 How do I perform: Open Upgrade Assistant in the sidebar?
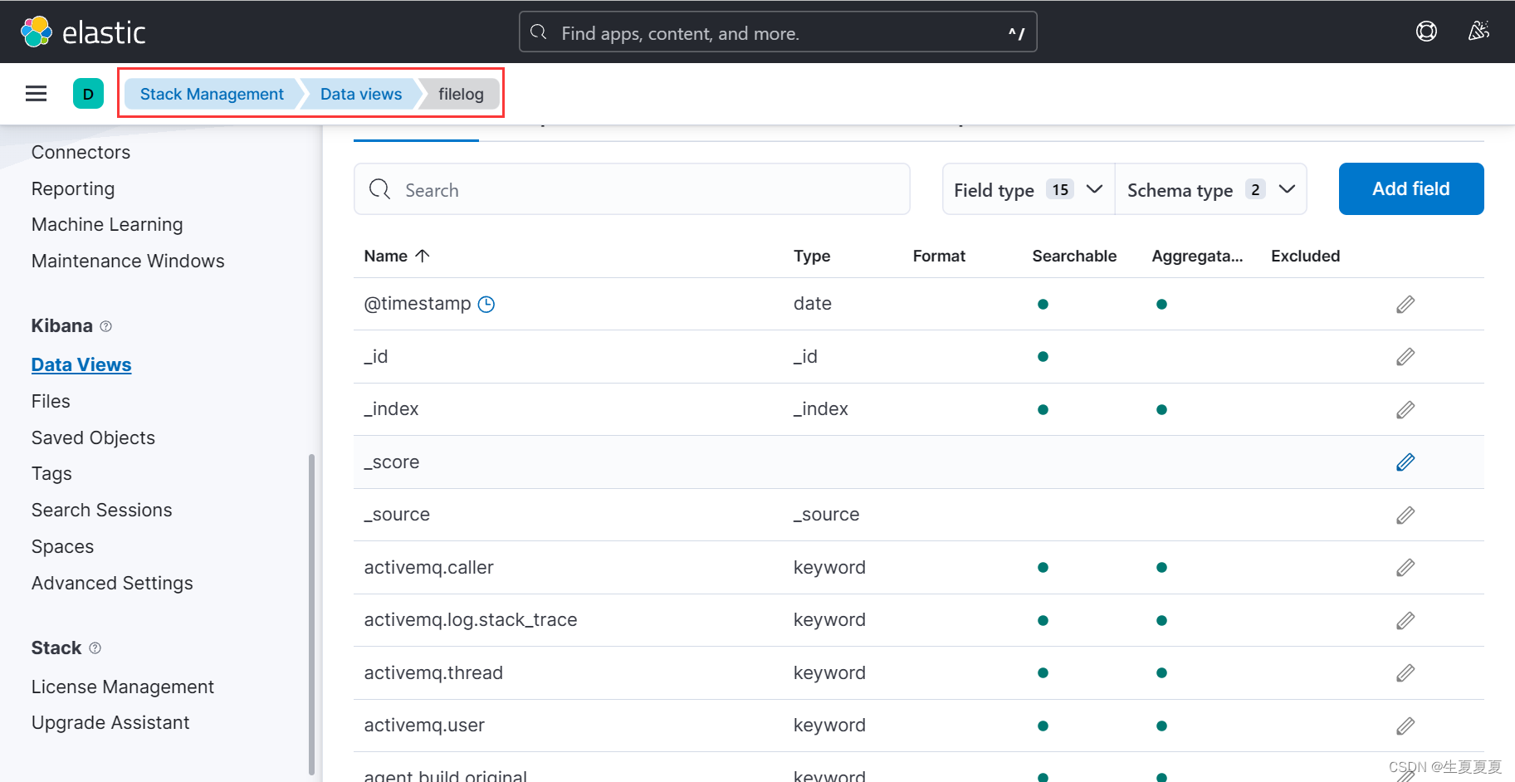click(x=110, y=723)
